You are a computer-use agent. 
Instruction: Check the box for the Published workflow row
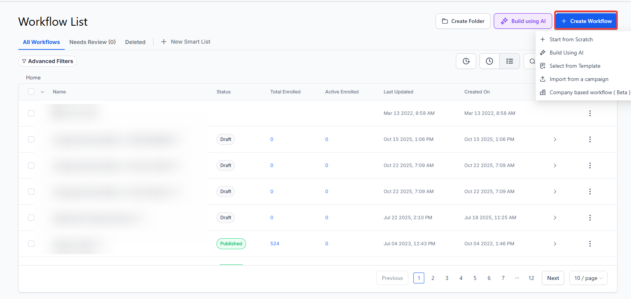click(x=31, y=244)
